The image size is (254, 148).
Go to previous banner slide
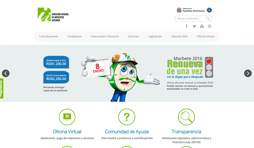pyautogui.click(x=6, y=73)
